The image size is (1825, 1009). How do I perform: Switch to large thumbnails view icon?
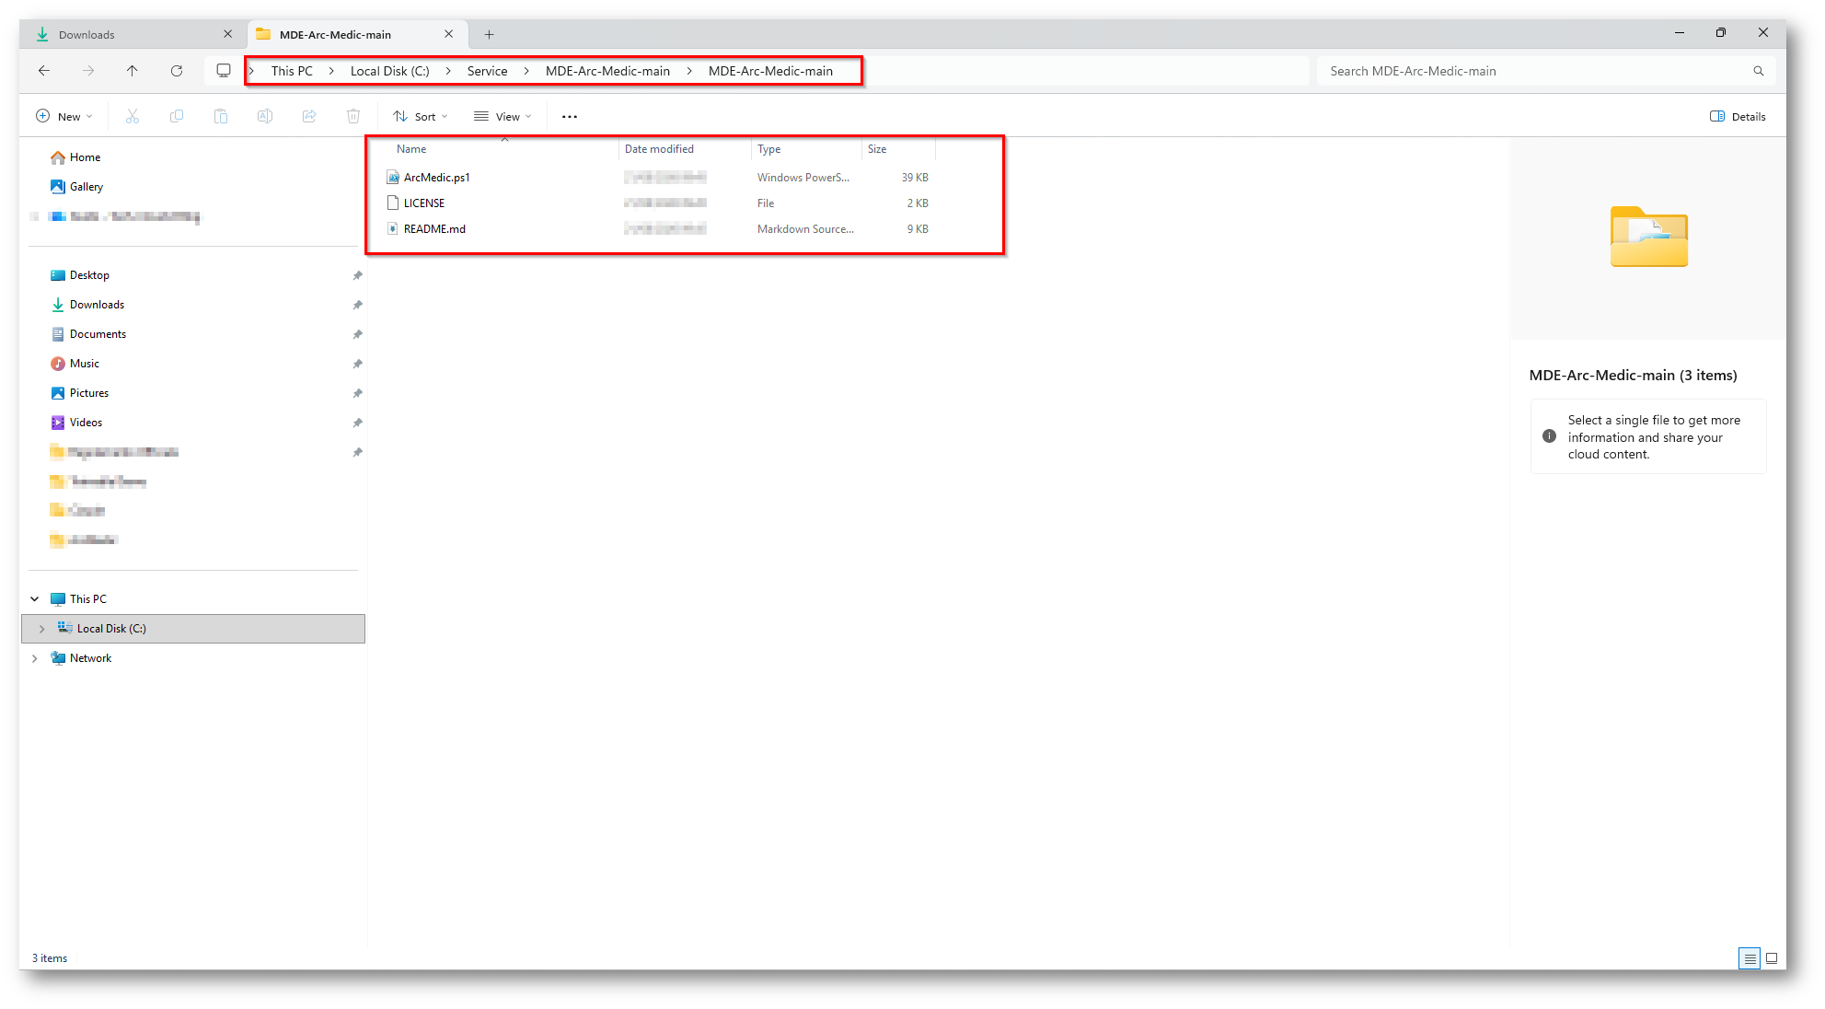1772,958
